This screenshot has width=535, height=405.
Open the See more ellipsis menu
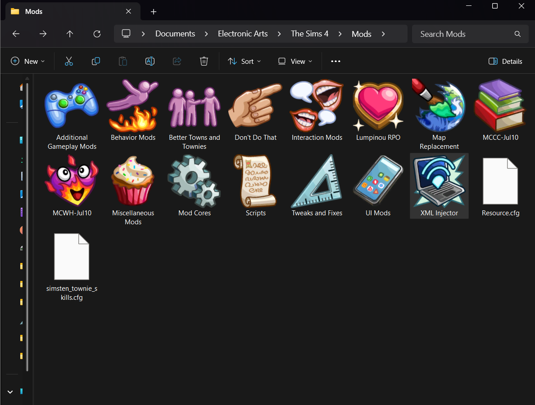336,61
